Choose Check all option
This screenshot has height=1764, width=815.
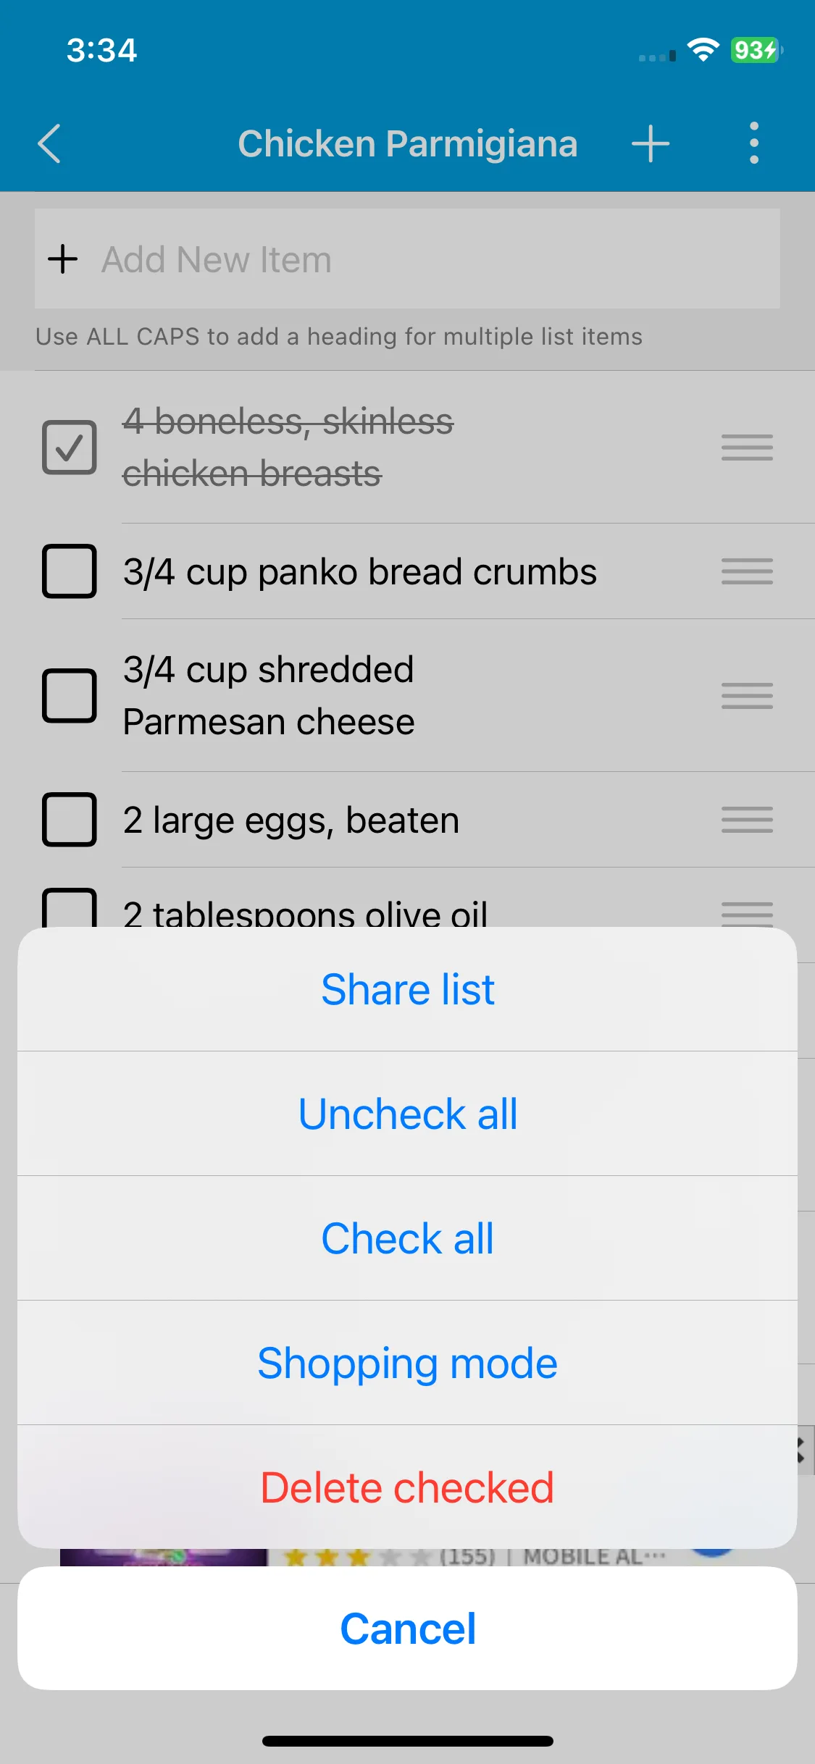tap(407, 1238)
